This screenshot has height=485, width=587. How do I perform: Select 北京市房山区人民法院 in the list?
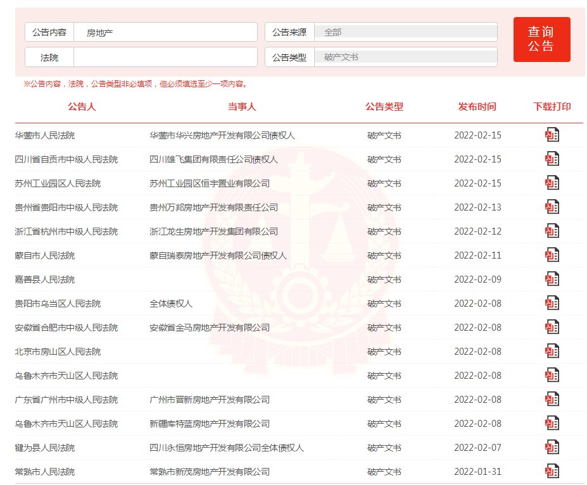pos(58,352)
